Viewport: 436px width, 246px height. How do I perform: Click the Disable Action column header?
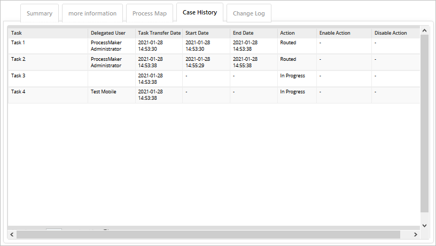coord(395,33)
